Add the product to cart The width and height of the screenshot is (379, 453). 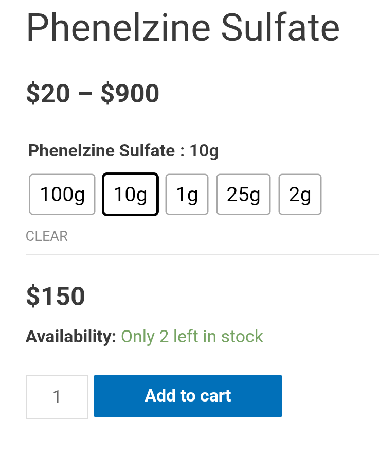click(188, 396)
